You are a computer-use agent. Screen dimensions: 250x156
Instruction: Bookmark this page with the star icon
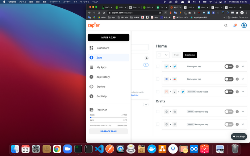160,13
